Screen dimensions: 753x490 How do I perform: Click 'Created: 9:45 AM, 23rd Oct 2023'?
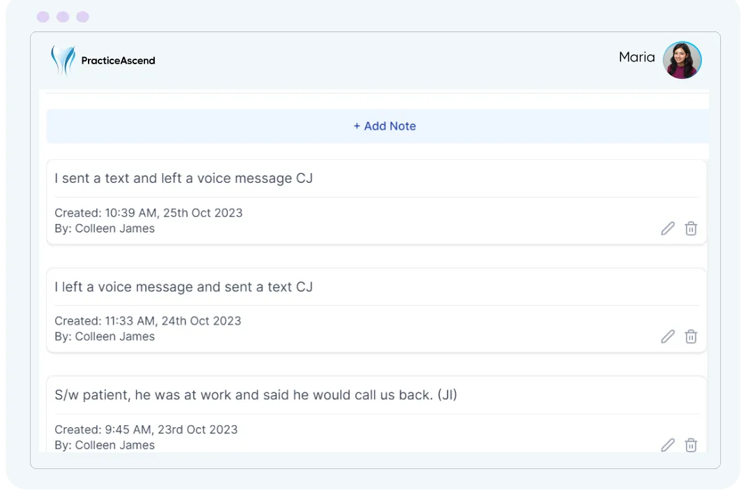146,429
